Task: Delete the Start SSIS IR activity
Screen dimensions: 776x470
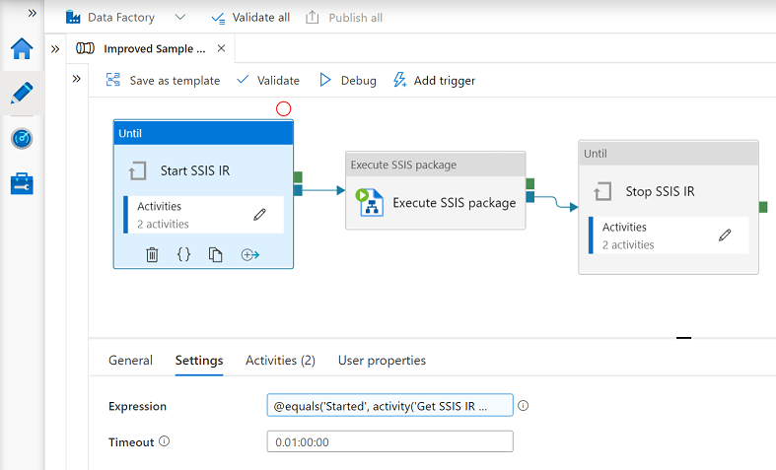Action: coord(152,254)
